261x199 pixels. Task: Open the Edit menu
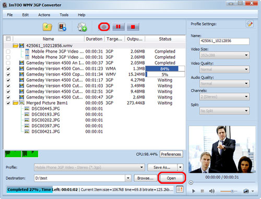25,15
